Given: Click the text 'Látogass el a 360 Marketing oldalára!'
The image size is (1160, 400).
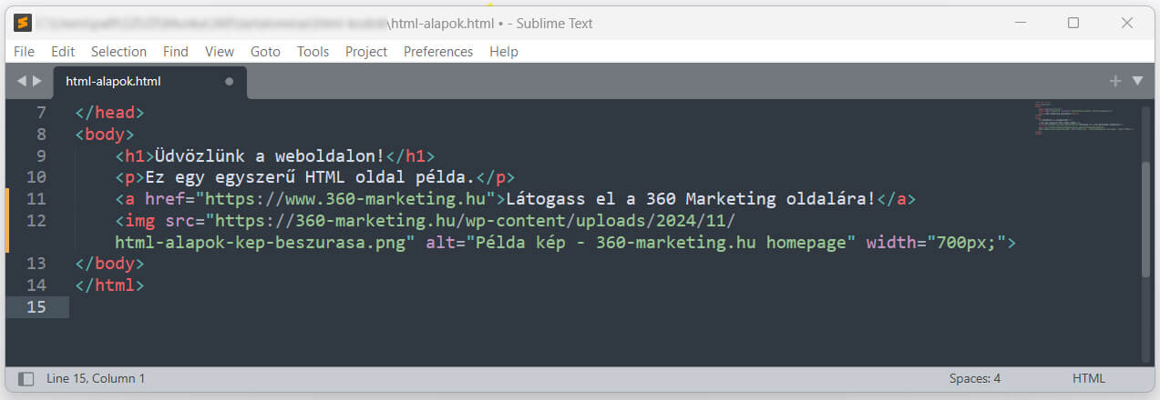Looking at the screenshot, I should (x=690, y=199).
